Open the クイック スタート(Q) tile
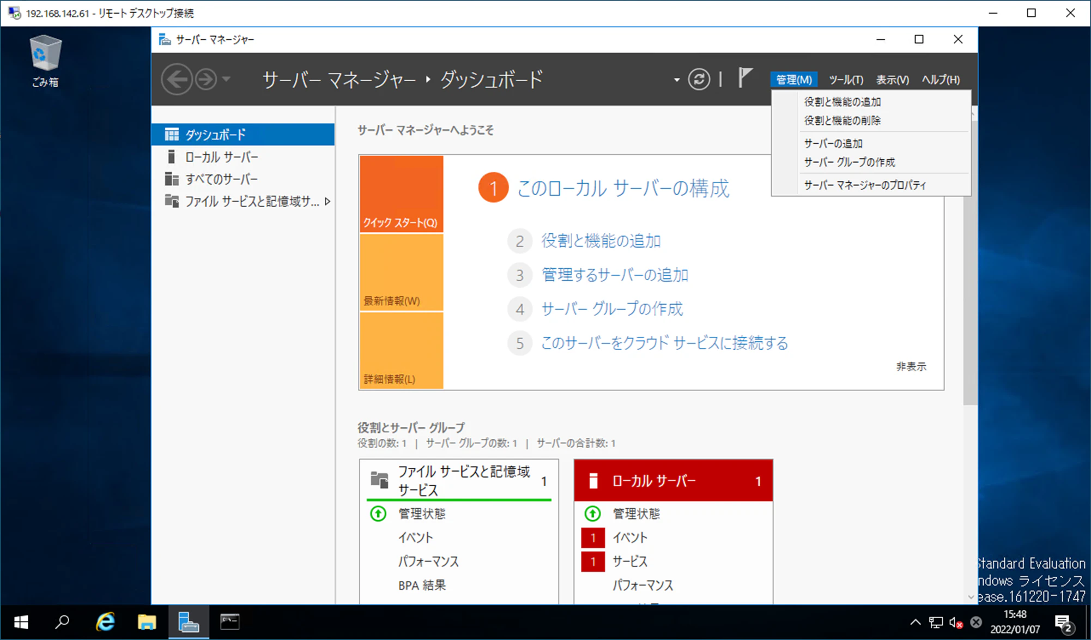 (x=401, y=194)
